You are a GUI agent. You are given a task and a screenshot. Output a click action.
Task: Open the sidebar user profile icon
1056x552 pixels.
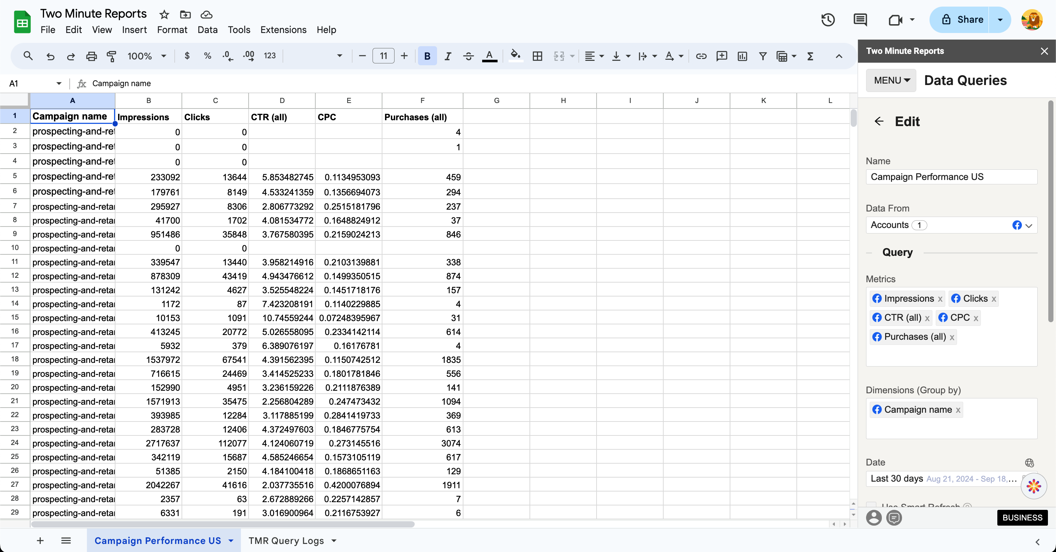873,518
